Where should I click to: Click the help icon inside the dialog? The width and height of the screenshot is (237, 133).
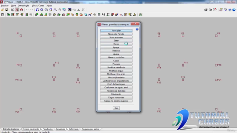coord(137,29)
